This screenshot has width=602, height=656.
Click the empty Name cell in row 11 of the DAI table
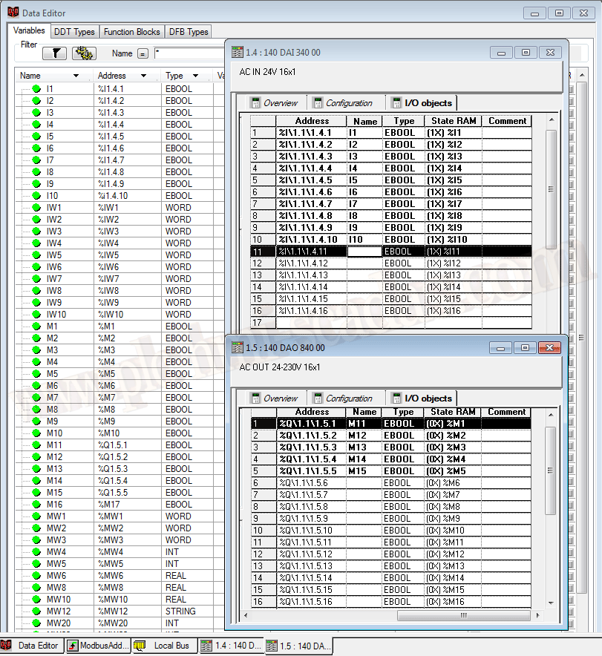point(364,252)
